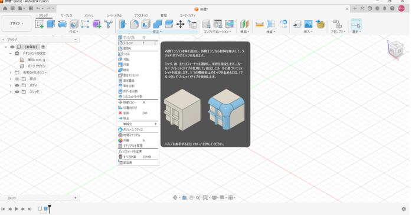
Task: Open the Data Panel grid icon
Action: click(x=12, y=9)
